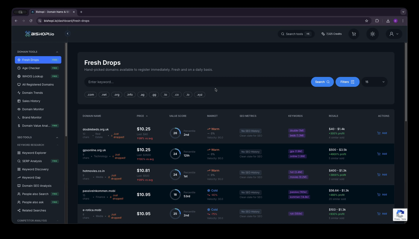Select the Age Checker clock icon
This screenshot has width=419, height=239.
tap(19, 68)
